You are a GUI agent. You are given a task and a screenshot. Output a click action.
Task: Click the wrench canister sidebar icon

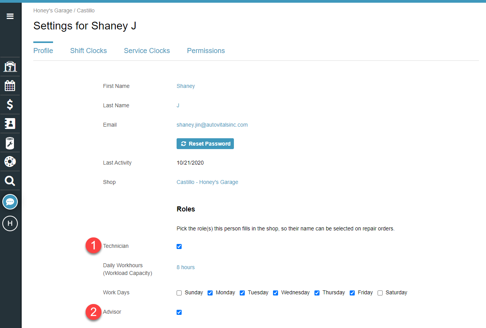click(10, 143)
